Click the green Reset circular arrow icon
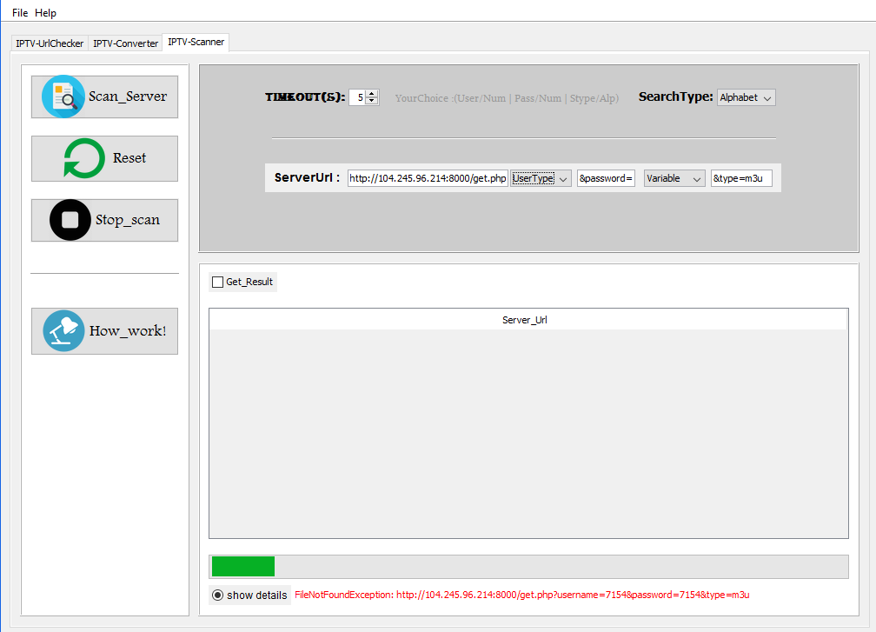Screen dimensions: 876x632 [84, 158]
